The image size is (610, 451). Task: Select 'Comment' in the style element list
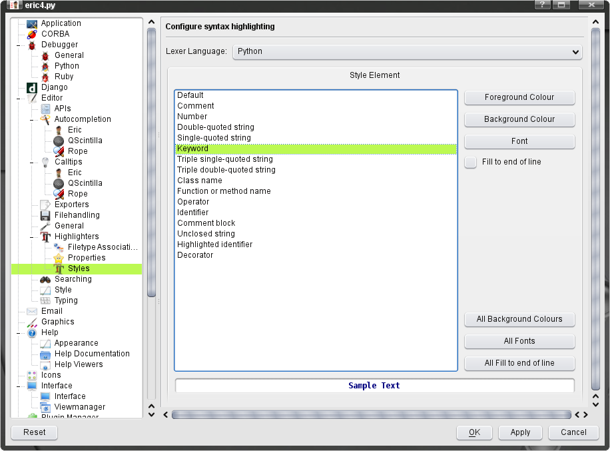[196, 106]
